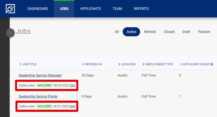Sort by Location column arrows
This screenshot has width=217, height=117.
pyautogui.click(x=119, y=64)
